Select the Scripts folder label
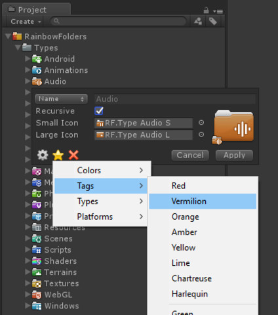Viewport: 278px width, 315px height. point(58,250)
